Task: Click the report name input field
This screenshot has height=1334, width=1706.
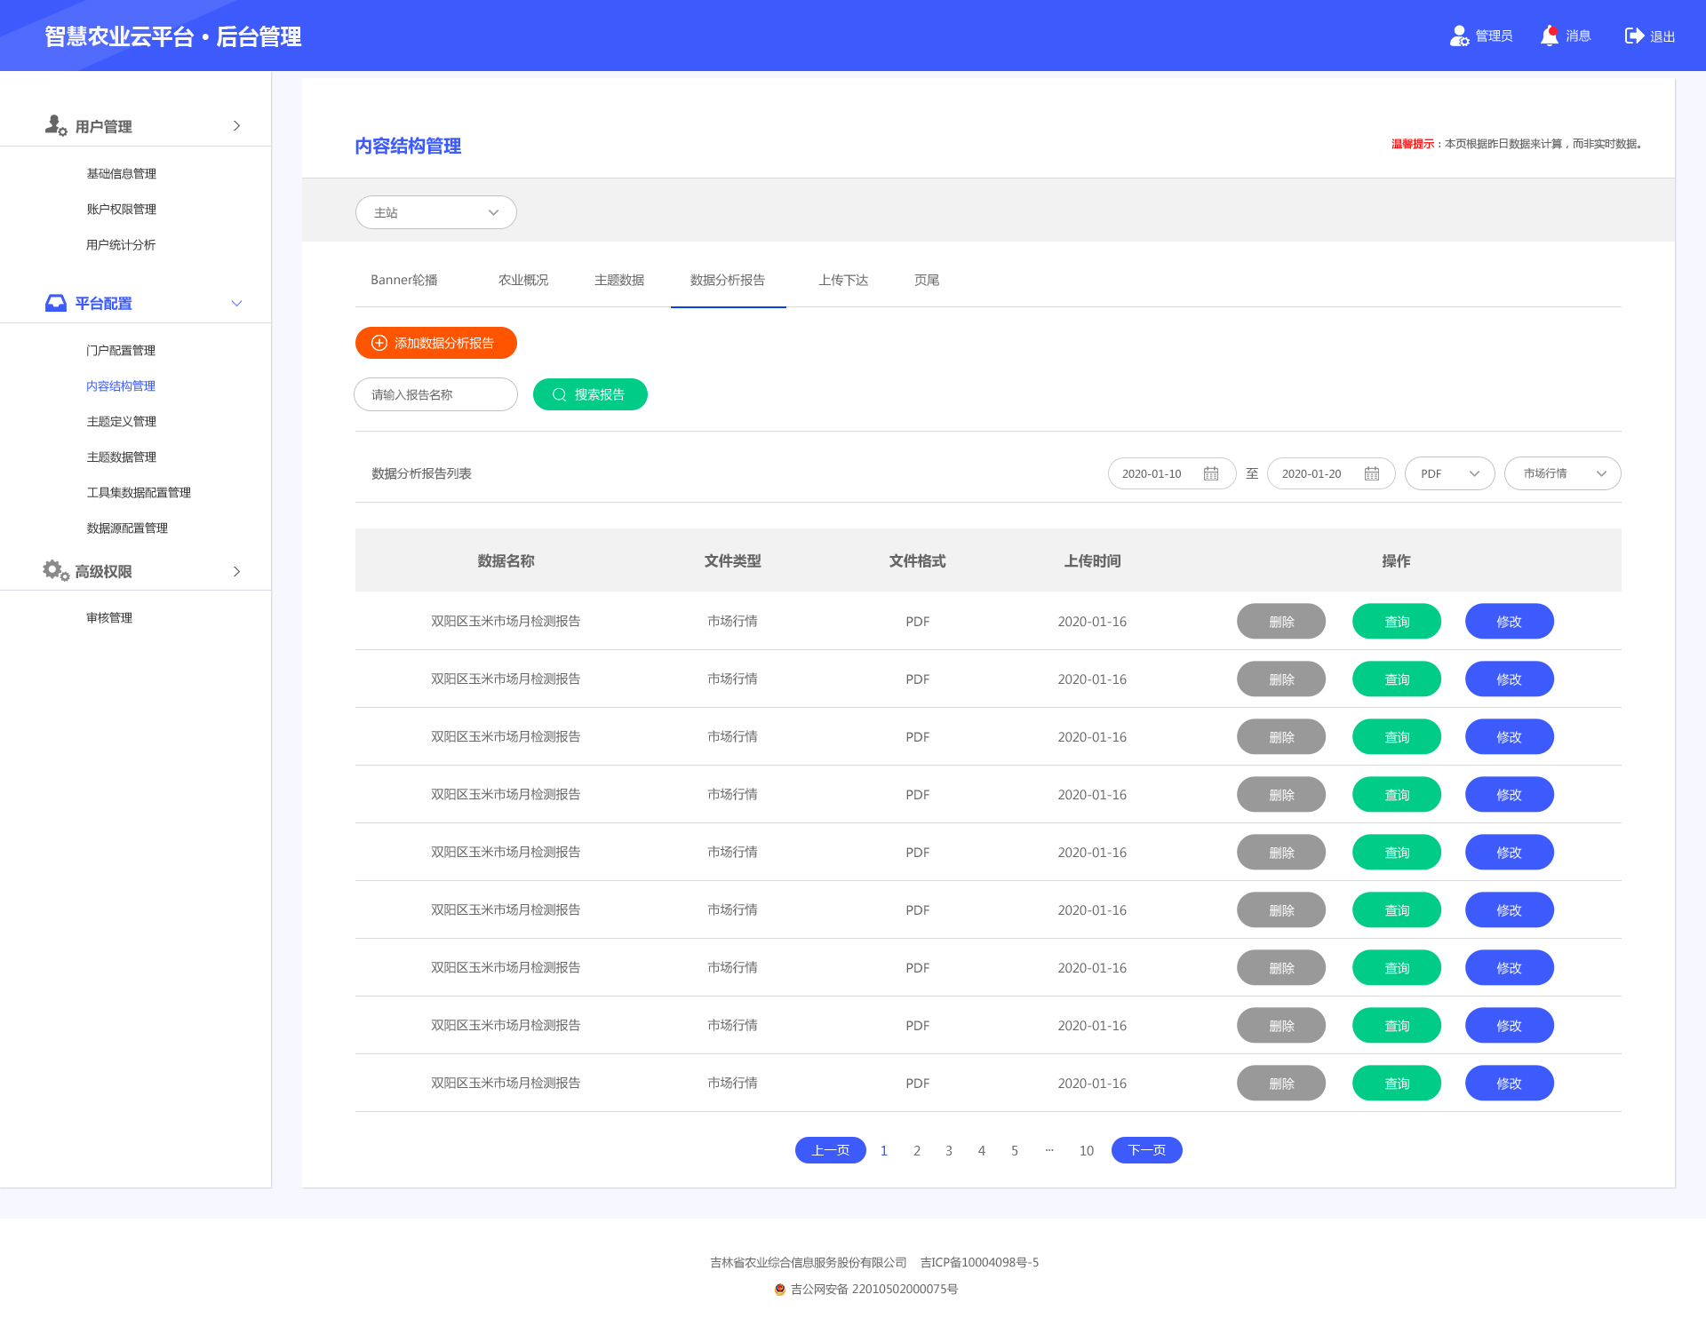Action: point(435,395)
